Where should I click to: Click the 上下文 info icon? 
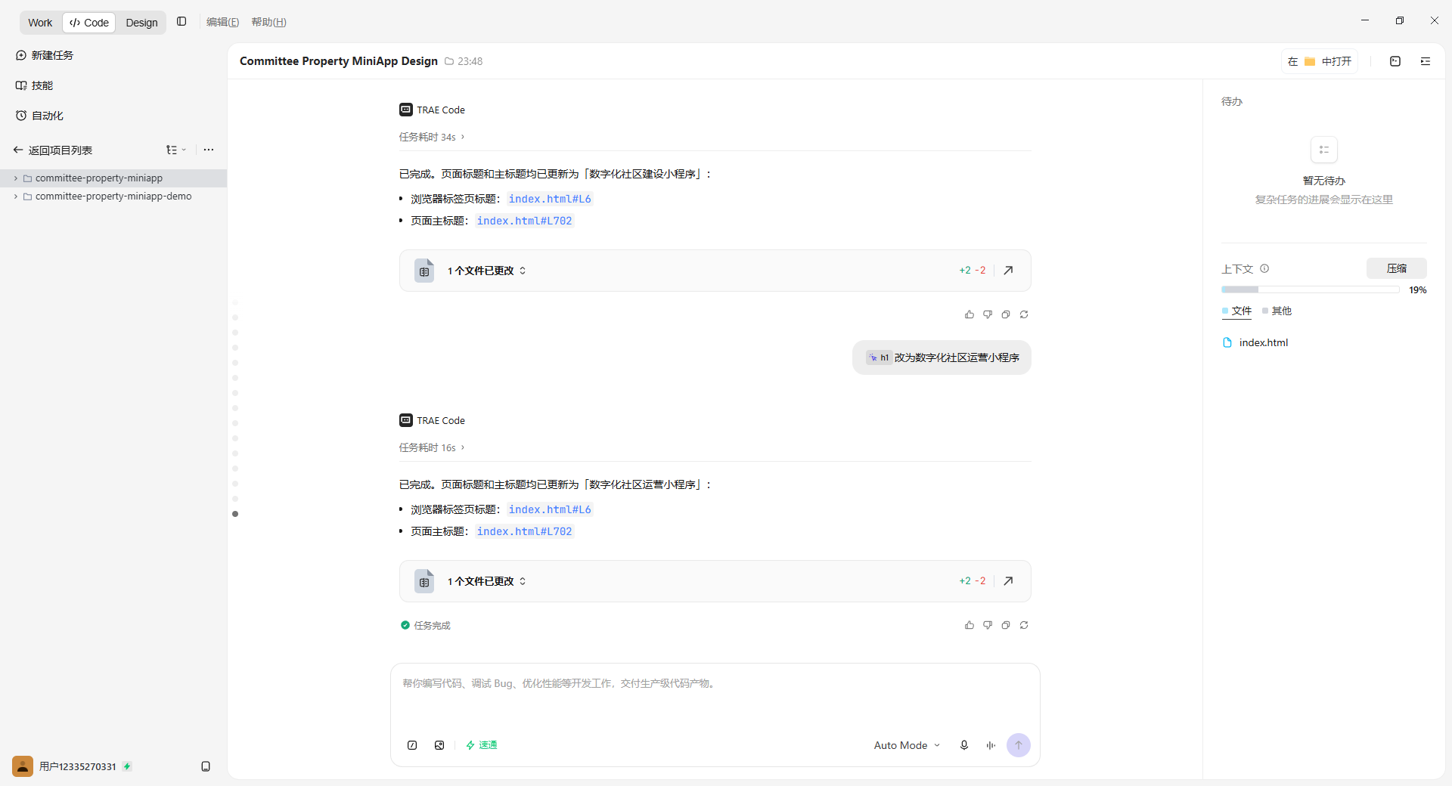1264,268
